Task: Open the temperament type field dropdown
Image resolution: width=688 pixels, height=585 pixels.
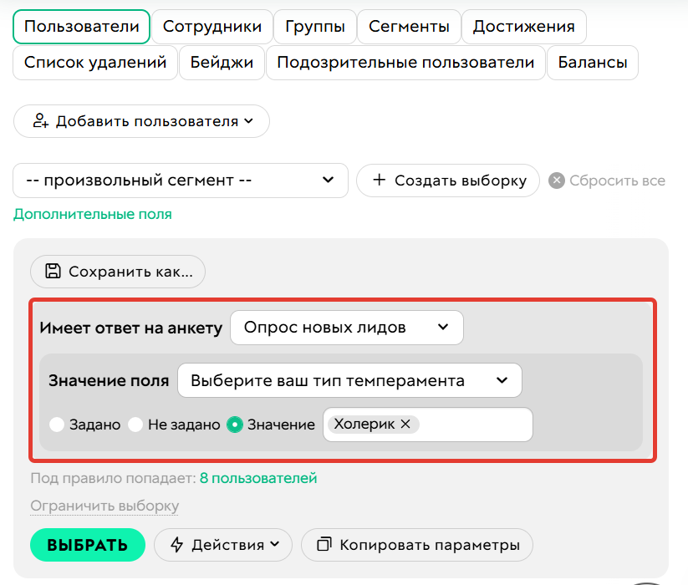Action: 349,380
